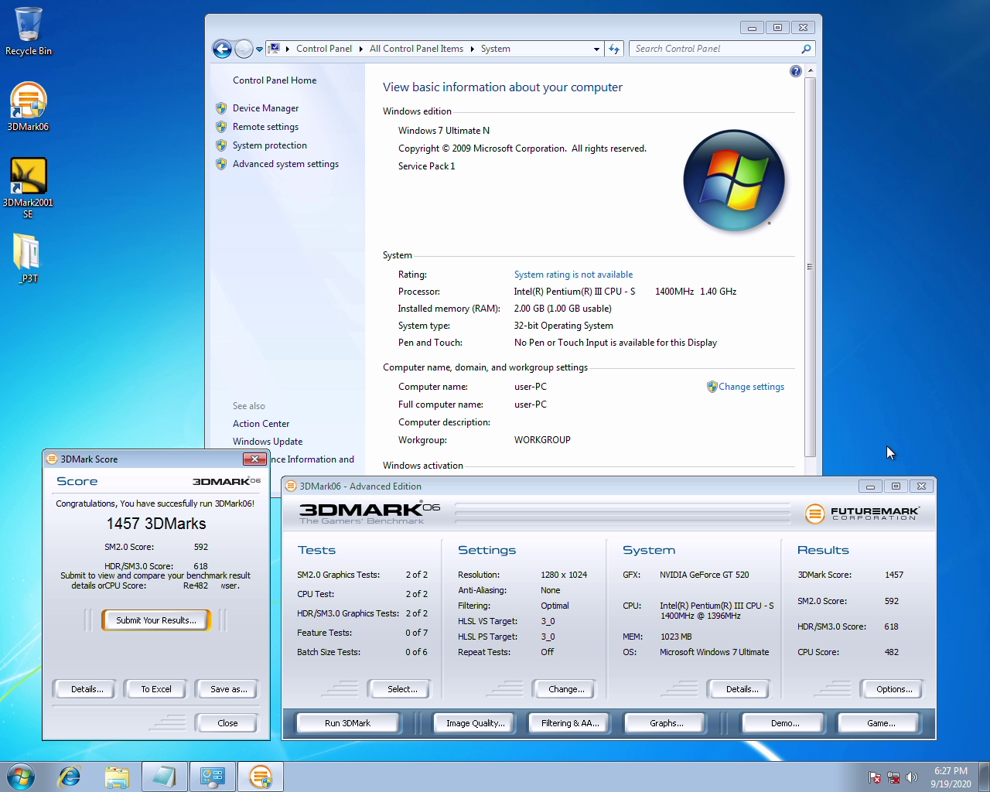Click All Control Panel Items breadcrumb
The height and width of the screenshot is (792, 990).
tap(416, 49)
